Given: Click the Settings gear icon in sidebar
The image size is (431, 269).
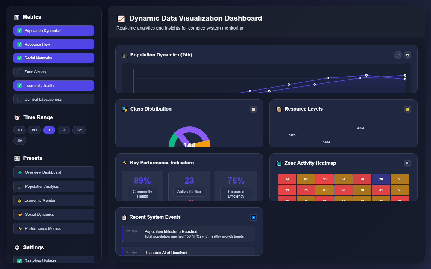Looking at the screenshot, I should tap(17, 248).
